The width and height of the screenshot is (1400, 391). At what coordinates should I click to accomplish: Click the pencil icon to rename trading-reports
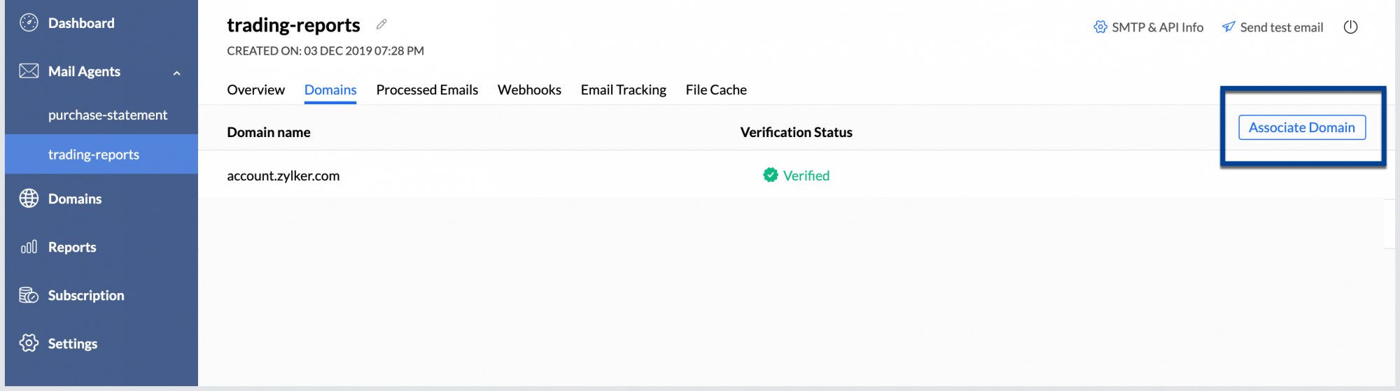pyautogui.click(x=381, y=24)
